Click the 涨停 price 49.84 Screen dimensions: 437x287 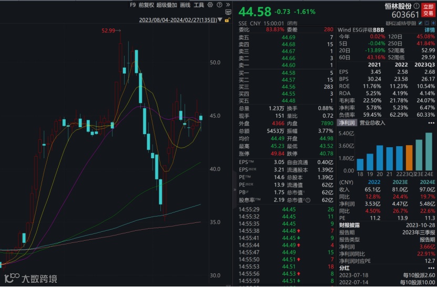(277, 154)
